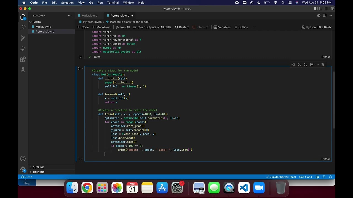The image size is (353, 198).
Task: Open the Extensions view
Action: click(23, 59)
